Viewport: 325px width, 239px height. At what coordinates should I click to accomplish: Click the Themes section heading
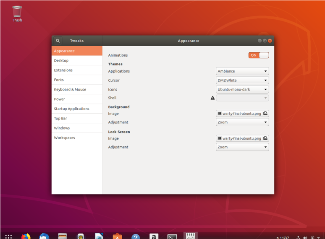(x=115, y=64)
